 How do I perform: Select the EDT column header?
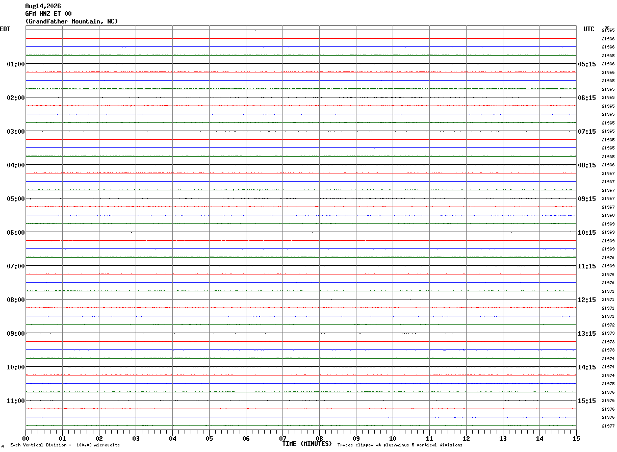pyautogui.click(x=5, y=29)
